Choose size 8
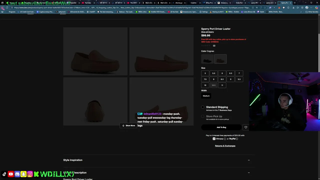 point(214,79)
